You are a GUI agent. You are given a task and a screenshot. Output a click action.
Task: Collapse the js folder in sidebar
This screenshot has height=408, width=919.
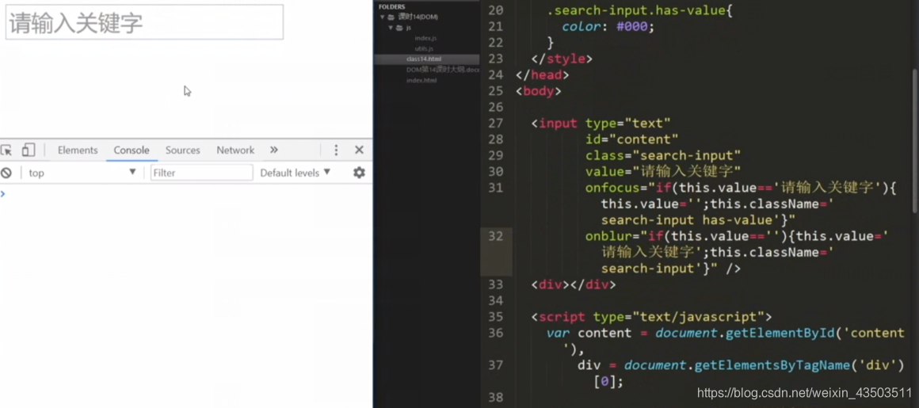tap(391, 28)
